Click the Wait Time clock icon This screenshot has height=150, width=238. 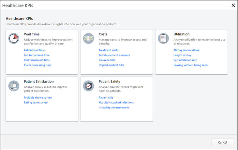click(x=14, y=38)
